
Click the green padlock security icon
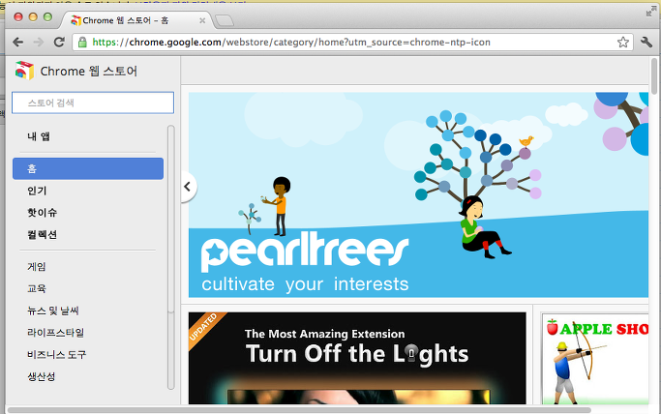82,43
